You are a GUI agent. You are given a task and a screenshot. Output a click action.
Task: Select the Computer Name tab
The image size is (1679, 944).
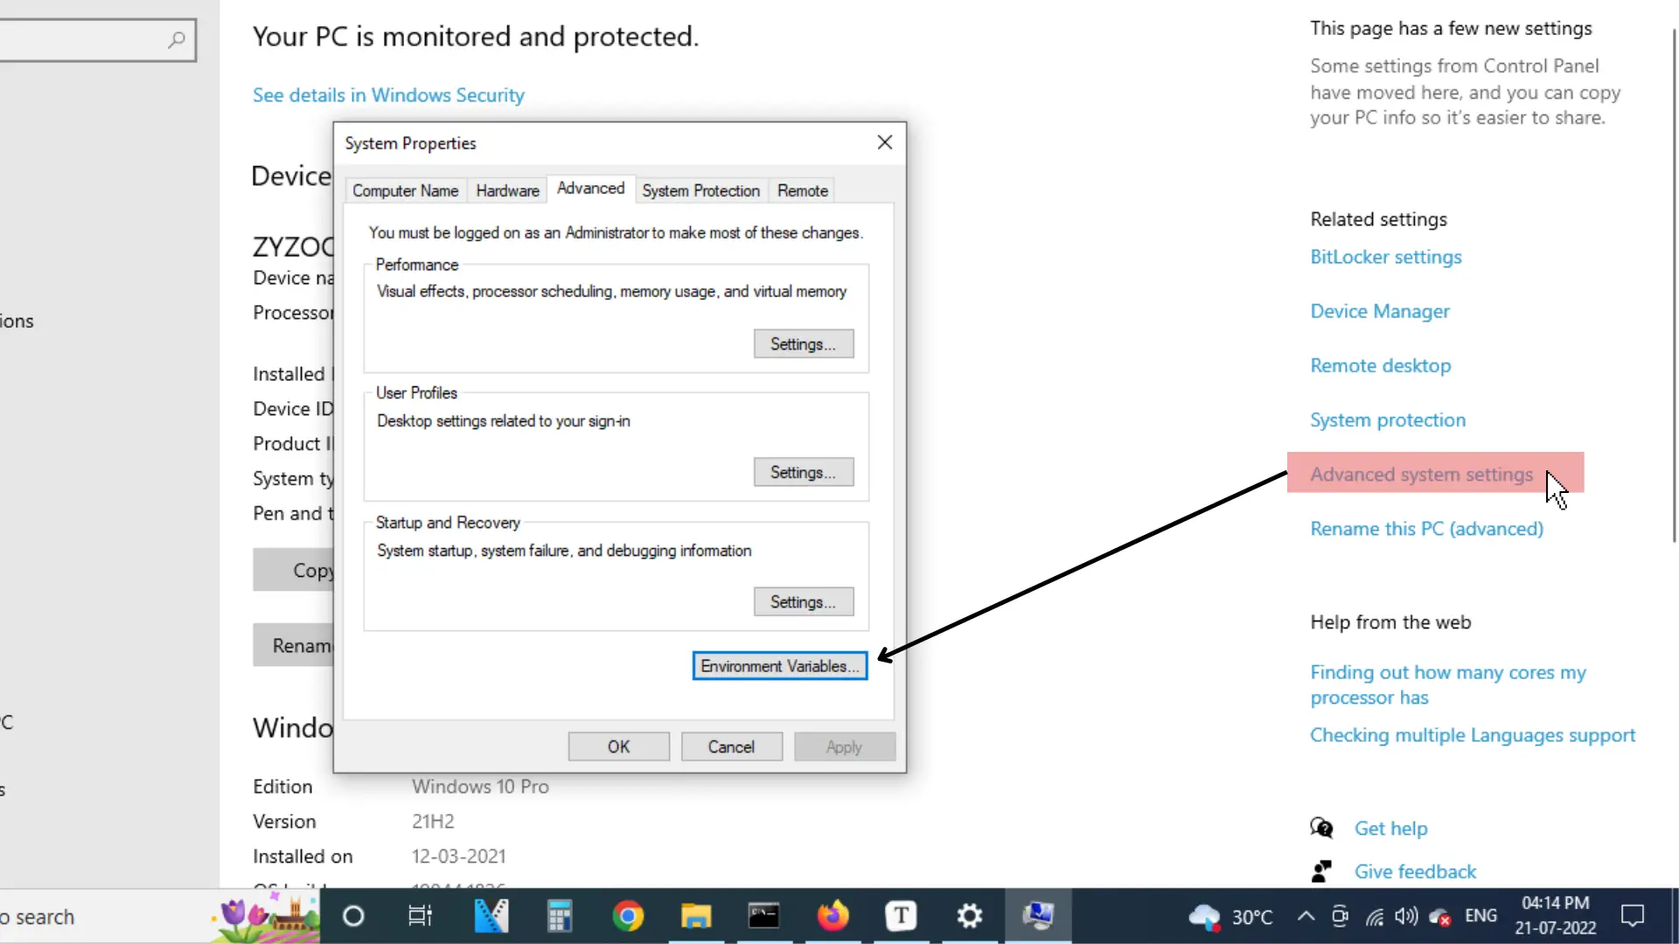tap(405, 191)
